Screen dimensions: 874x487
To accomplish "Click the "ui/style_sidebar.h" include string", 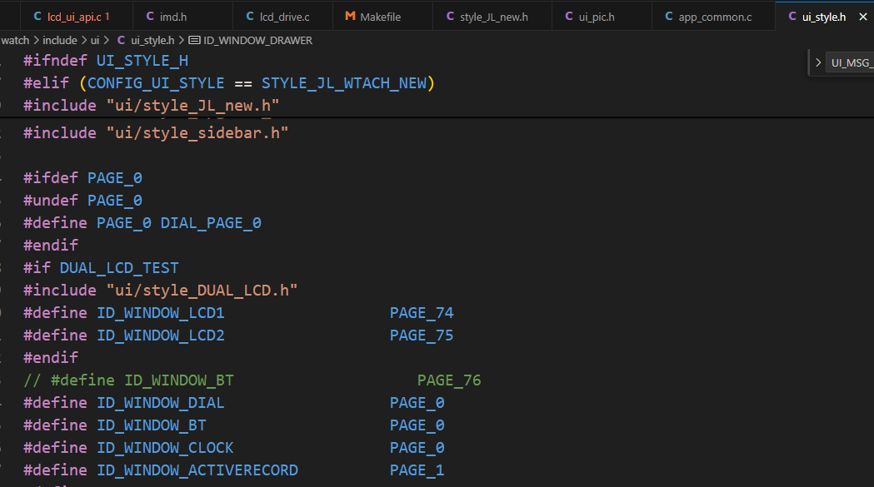I will (x=197, y=133).
